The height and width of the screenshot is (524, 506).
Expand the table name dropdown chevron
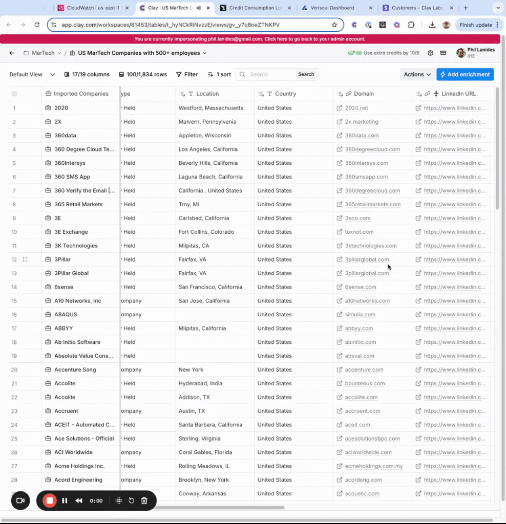click(x=205, y=53)
